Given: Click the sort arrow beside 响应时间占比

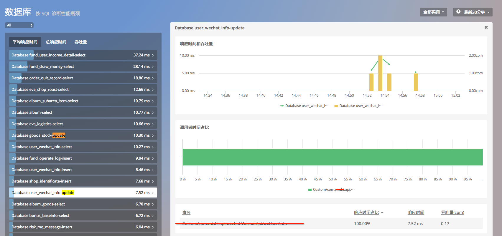Looking at the screenshot, I should tap(382, 213).
